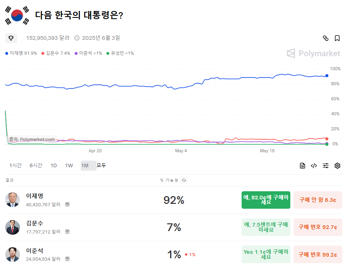The width and height of the screenshot is (348, 268).
Task: Switch chart to 1W range
Action: coord(69,166)
